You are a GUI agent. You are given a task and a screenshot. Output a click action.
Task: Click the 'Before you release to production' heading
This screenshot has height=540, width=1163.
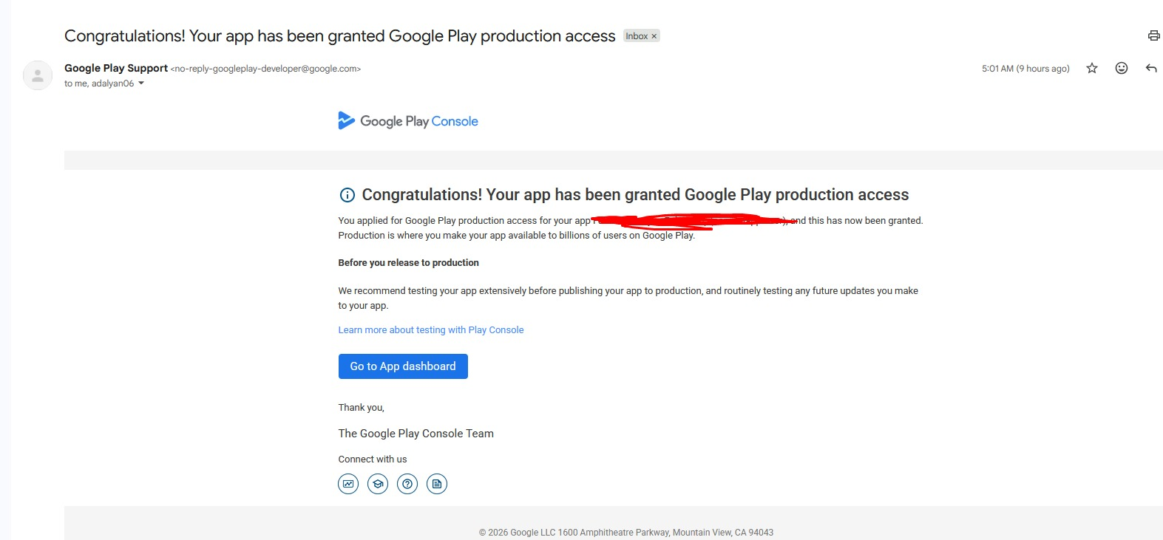409,263
